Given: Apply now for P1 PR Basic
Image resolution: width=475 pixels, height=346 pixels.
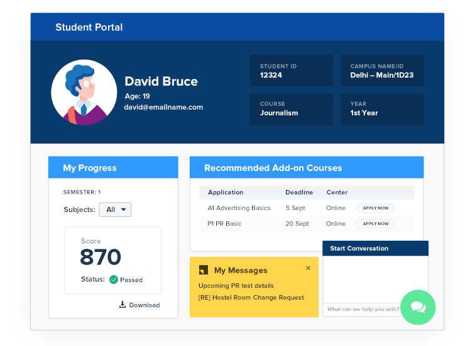Looking at the screenshot, I should 375,224.
